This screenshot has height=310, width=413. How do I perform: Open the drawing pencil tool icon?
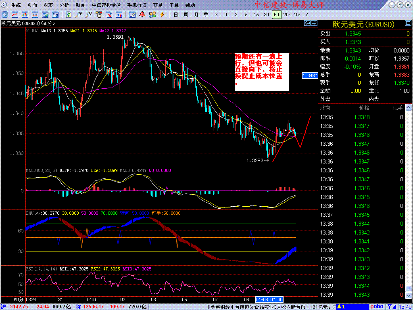[132, 15]
